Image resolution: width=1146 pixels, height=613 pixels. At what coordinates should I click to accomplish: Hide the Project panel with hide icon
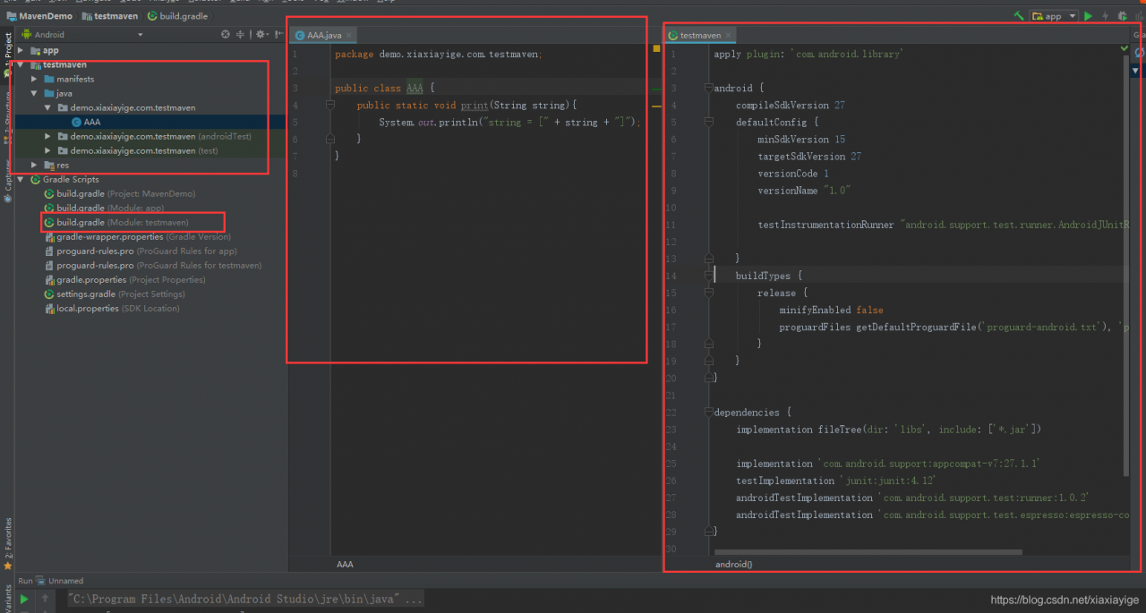click(x=278, y=34)
